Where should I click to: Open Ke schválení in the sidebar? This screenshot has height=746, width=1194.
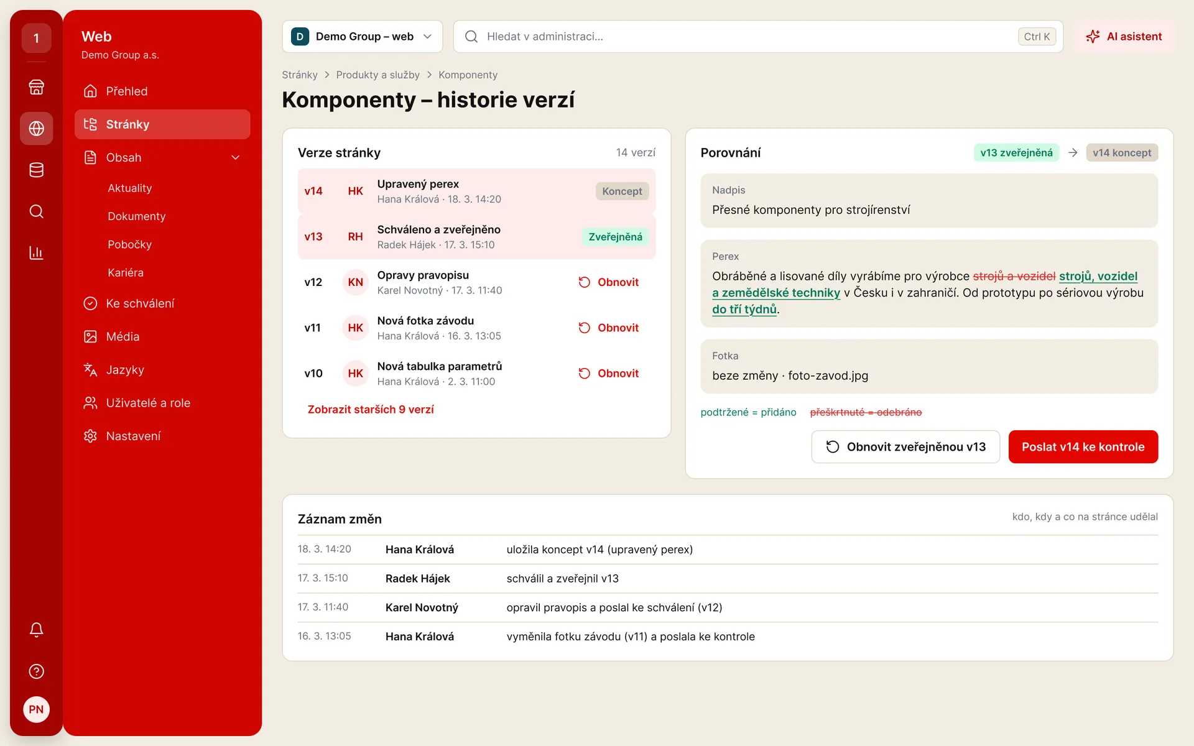pyautogui.click(x=162, y=303)
